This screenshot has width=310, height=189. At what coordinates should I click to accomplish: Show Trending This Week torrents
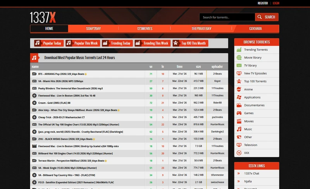click(x=152, y=43)
